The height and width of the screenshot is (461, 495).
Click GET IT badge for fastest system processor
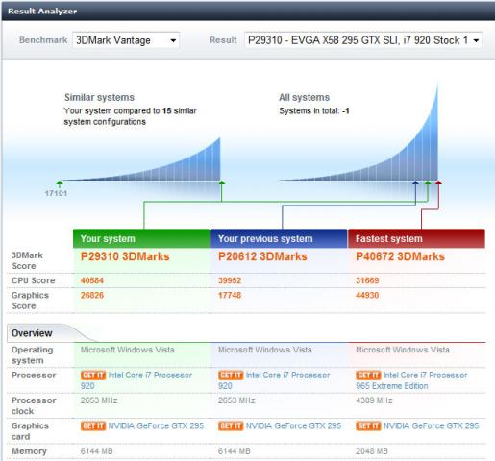click(368, 375)
